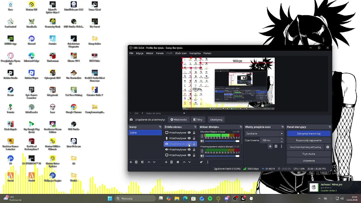Click Właściwości button for selected source

coord(178,120)
